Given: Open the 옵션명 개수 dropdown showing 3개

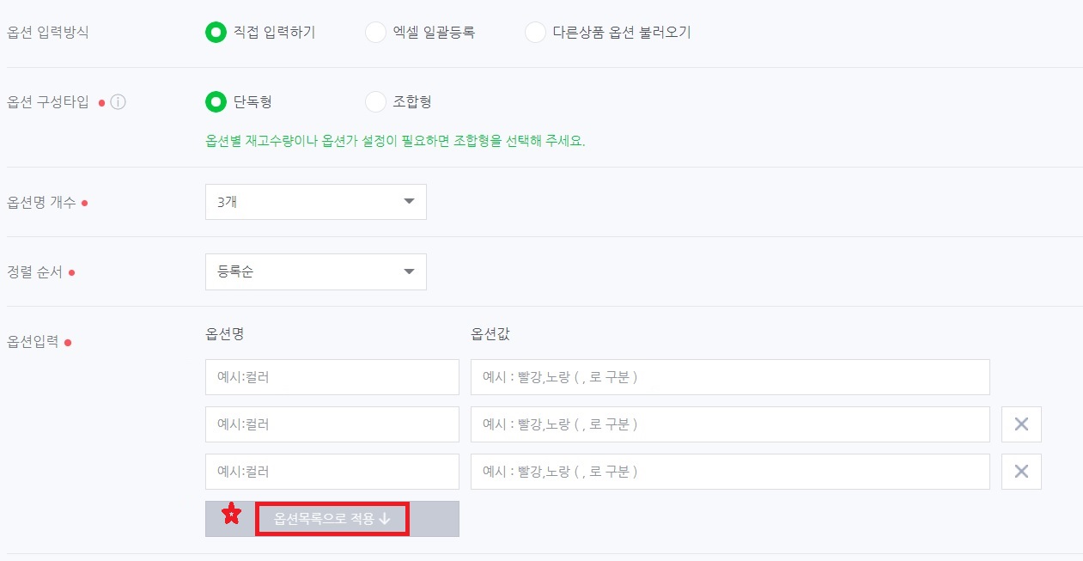Looking at the screenshot, I should click(x=316, y=202).
